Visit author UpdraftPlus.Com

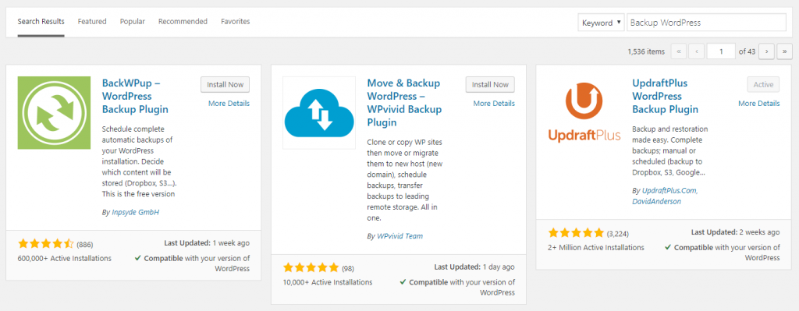[x=670, y=190]
